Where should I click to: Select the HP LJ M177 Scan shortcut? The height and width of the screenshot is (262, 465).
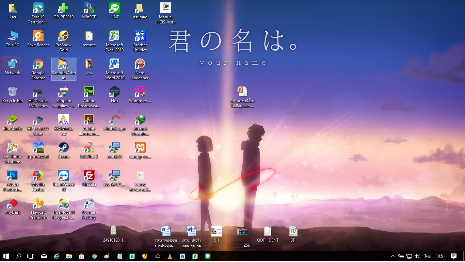[x=38, y=125]
